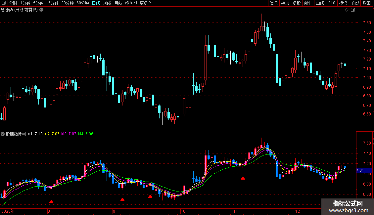374x215 pixels.
Task: Click the 7.60 price label on main chart
Action: click(367, 22)
